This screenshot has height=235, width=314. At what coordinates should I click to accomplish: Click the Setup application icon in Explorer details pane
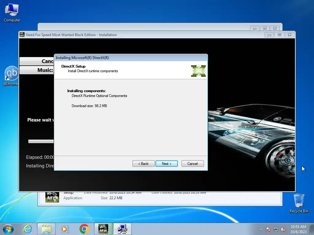point(52,197)
